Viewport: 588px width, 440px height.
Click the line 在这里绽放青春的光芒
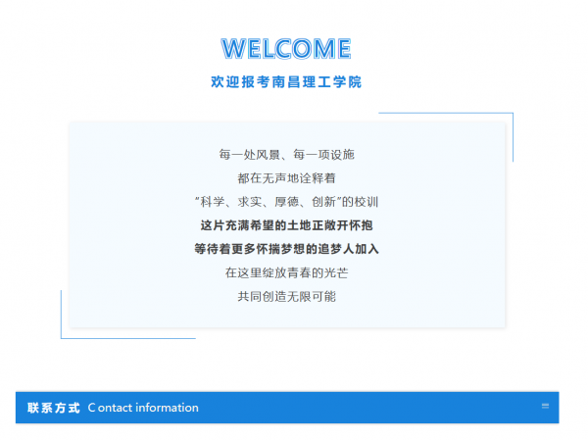(287, 272)
